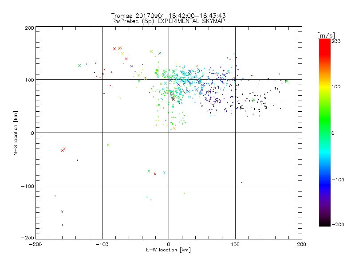Click the 100 tick label on the N-S axis
The height and width of the screenshot is (266, 355).
[30, 80]
